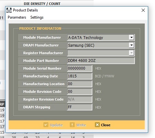155x138 pixels.
Task: Click the Update checkmark icon
Action: [46, 125]
